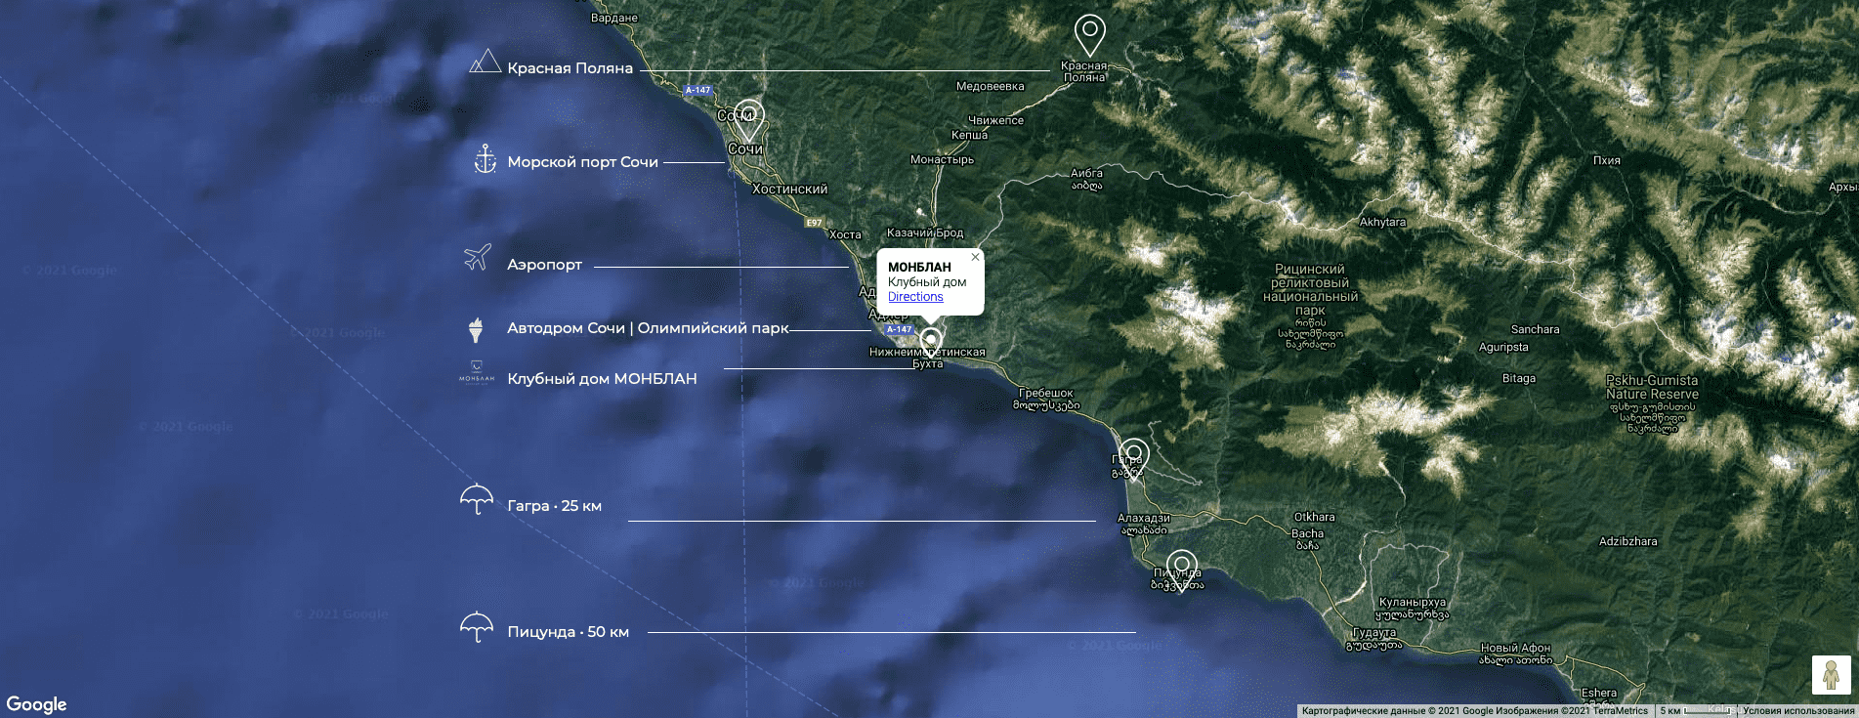This screenshot has height=718, width=1859.
Task: Click the Adzibzhara place label
Action: pos(1627,541)
